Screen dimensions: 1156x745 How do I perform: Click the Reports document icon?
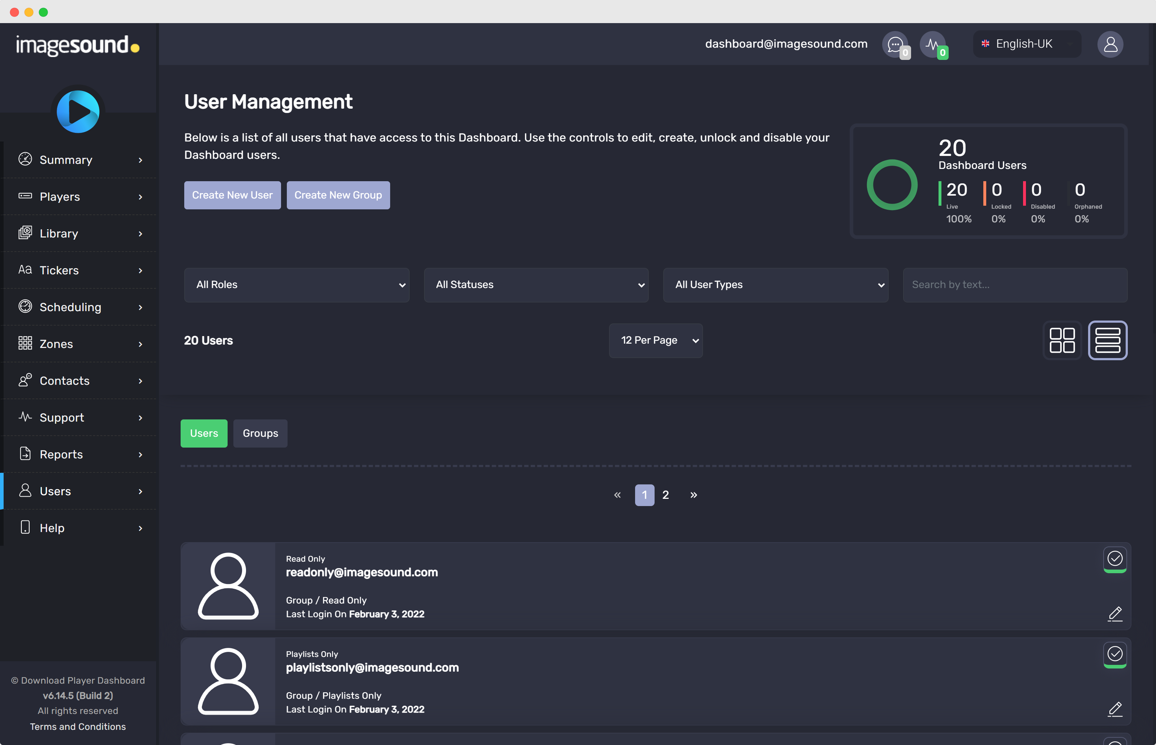click(x=25, y=453)
